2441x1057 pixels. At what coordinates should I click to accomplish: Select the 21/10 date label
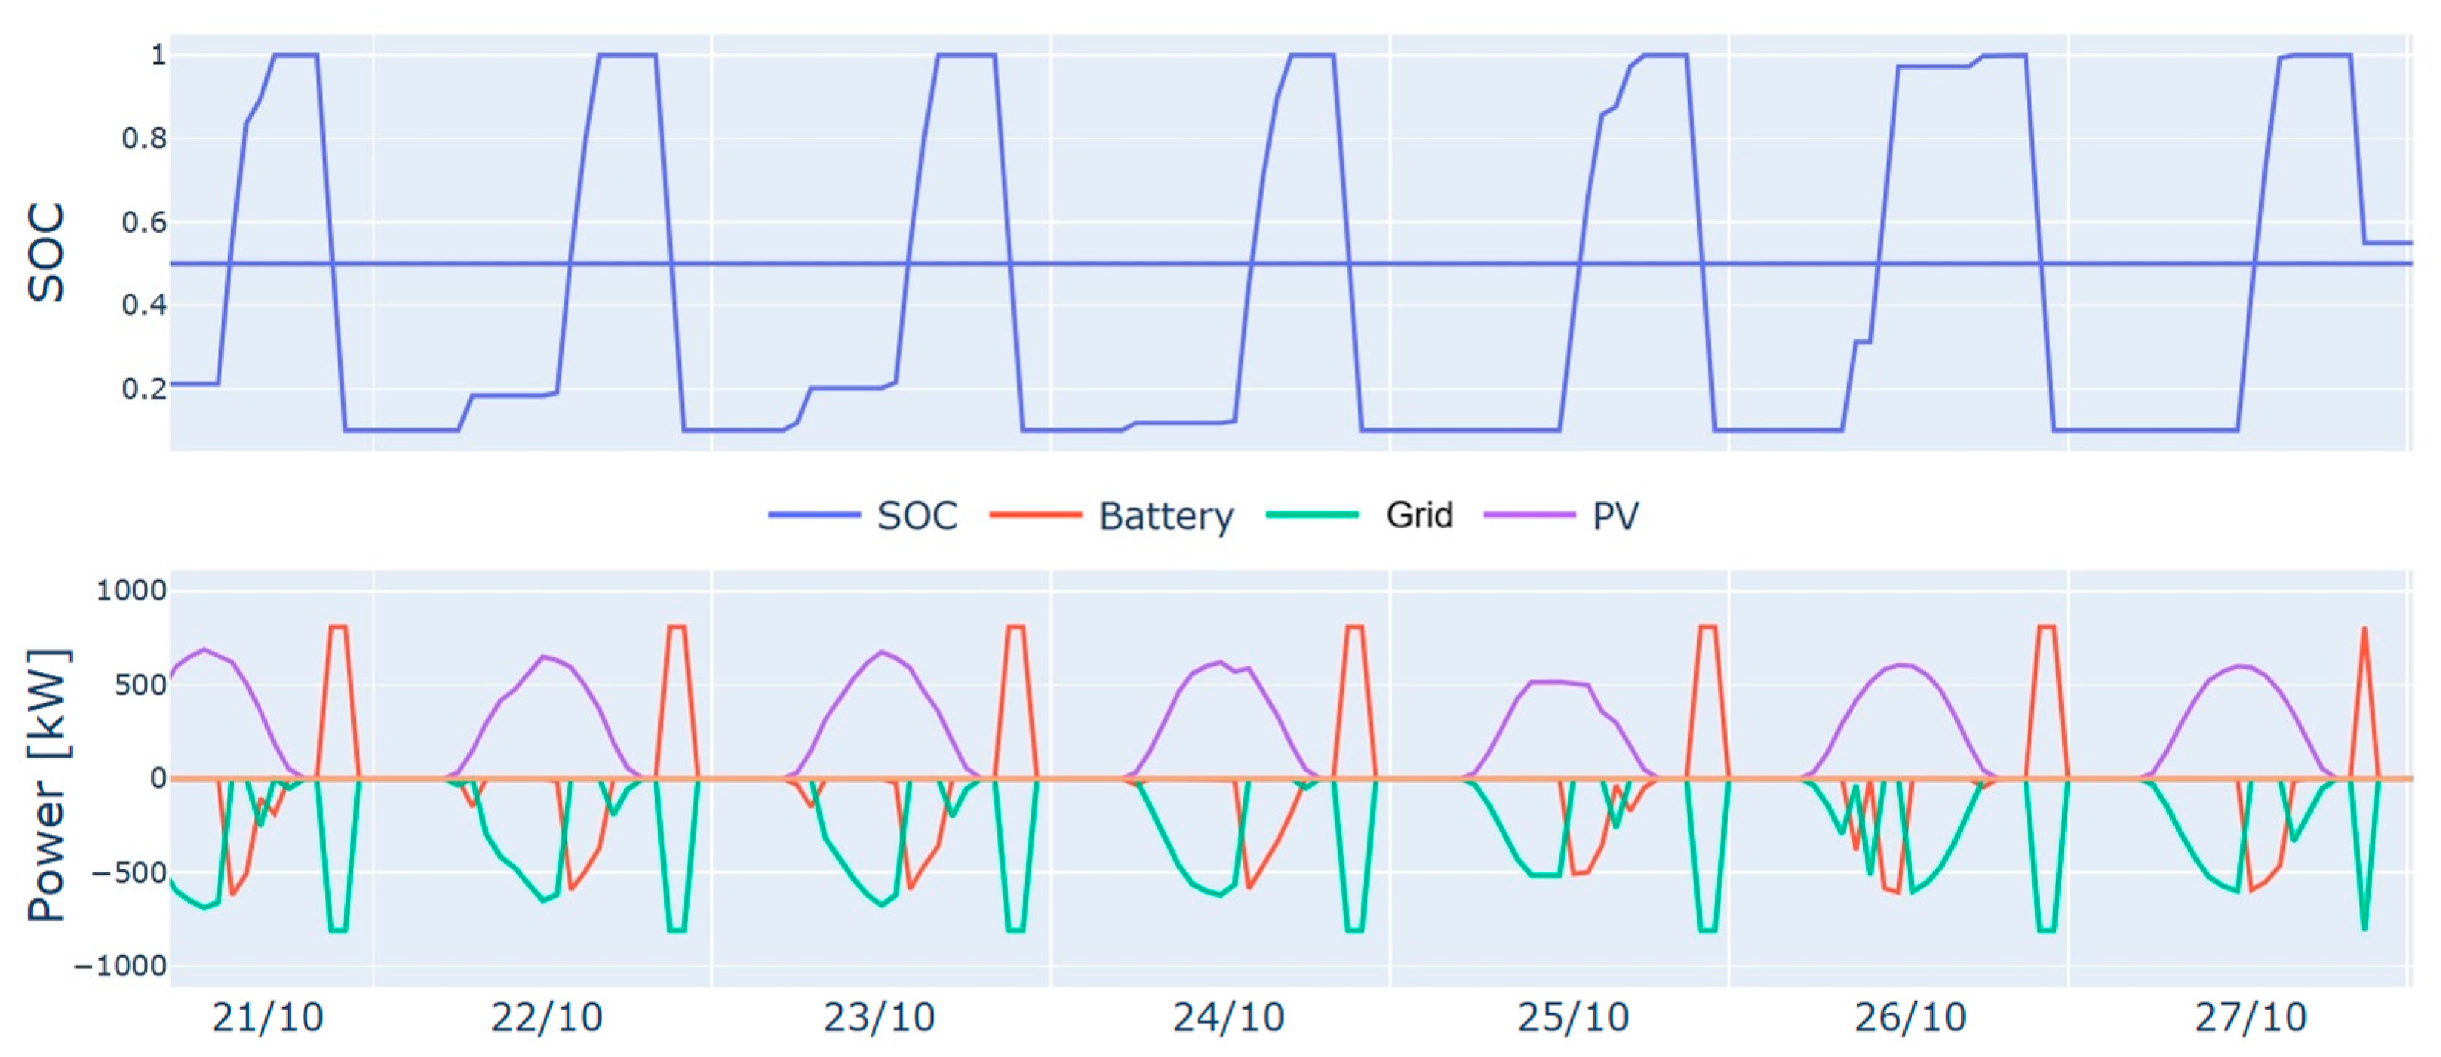tap(267, 1018)
